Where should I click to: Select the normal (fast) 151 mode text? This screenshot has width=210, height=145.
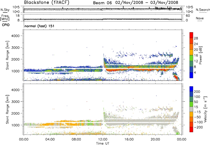(x=39, y=26)
